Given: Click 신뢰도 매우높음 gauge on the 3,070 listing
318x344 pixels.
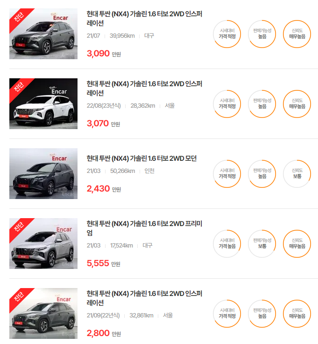Looking at the screenshot, I should click(297, 104).
